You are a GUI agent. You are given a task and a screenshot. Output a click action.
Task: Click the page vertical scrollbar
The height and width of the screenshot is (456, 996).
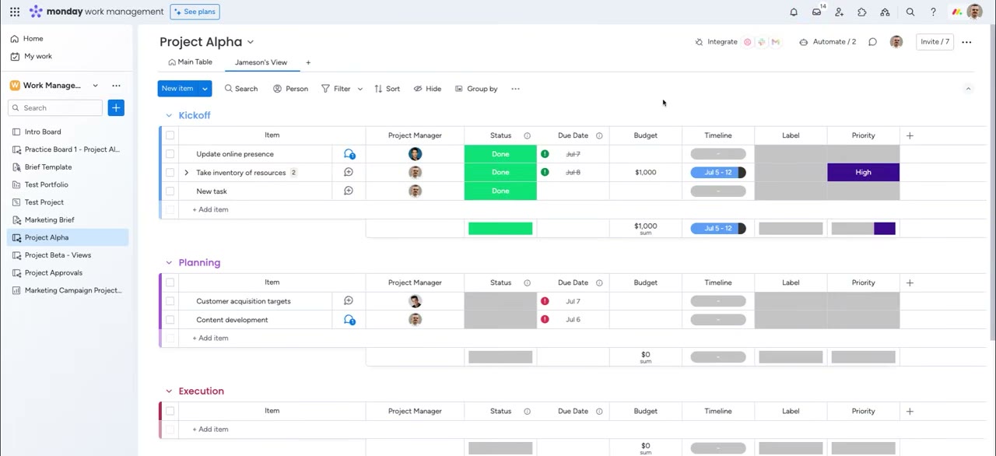click(x=992, y=183)
